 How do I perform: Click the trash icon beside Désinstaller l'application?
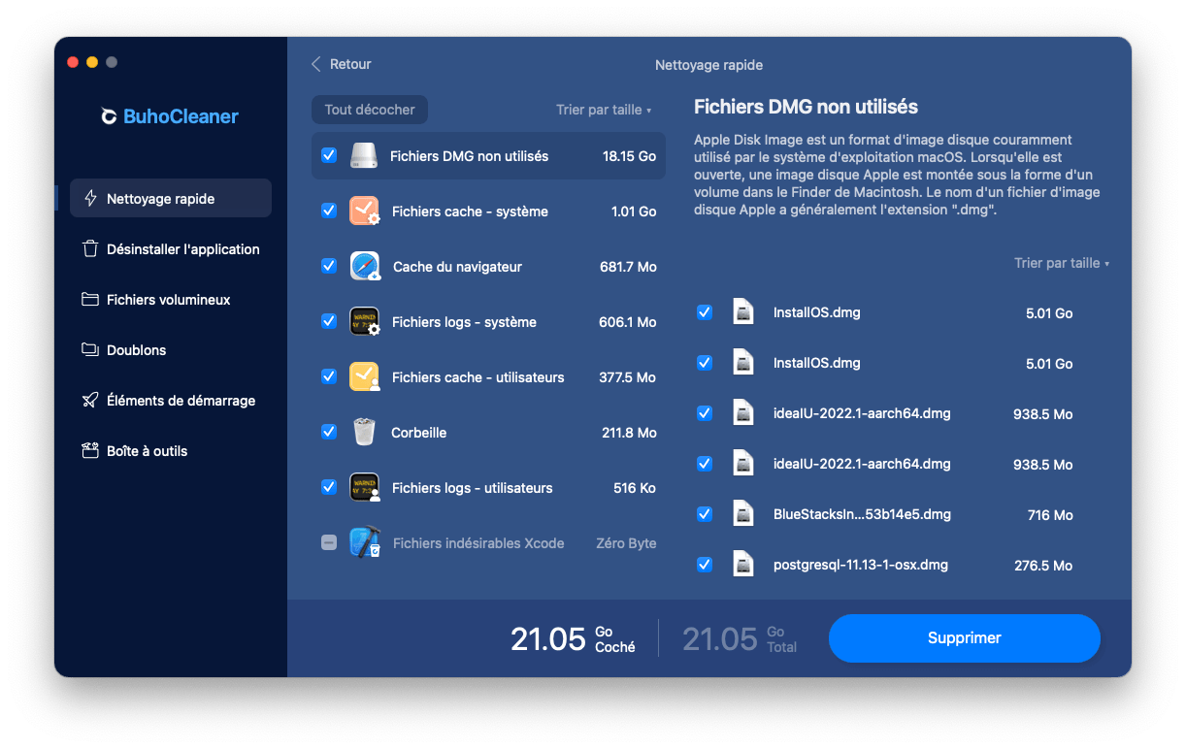(x=90, y=248)
